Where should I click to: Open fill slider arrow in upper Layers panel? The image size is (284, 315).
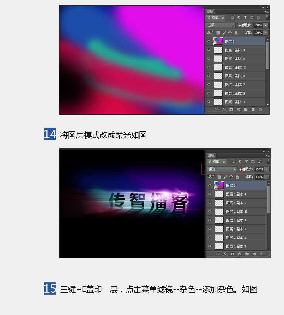click(266, 33)
